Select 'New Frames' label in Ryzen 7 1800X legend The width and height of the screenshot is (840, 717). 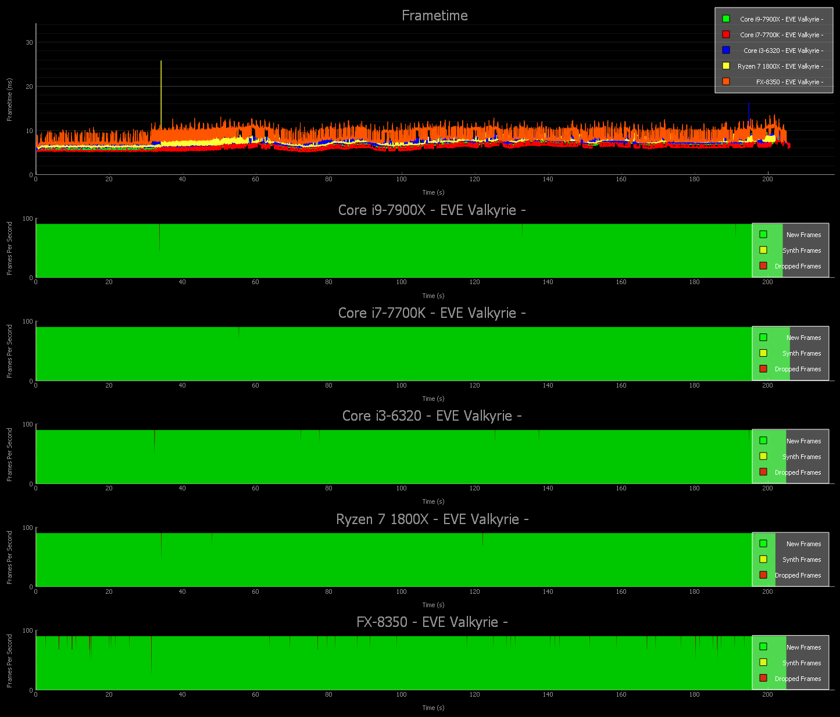(804, 544)
